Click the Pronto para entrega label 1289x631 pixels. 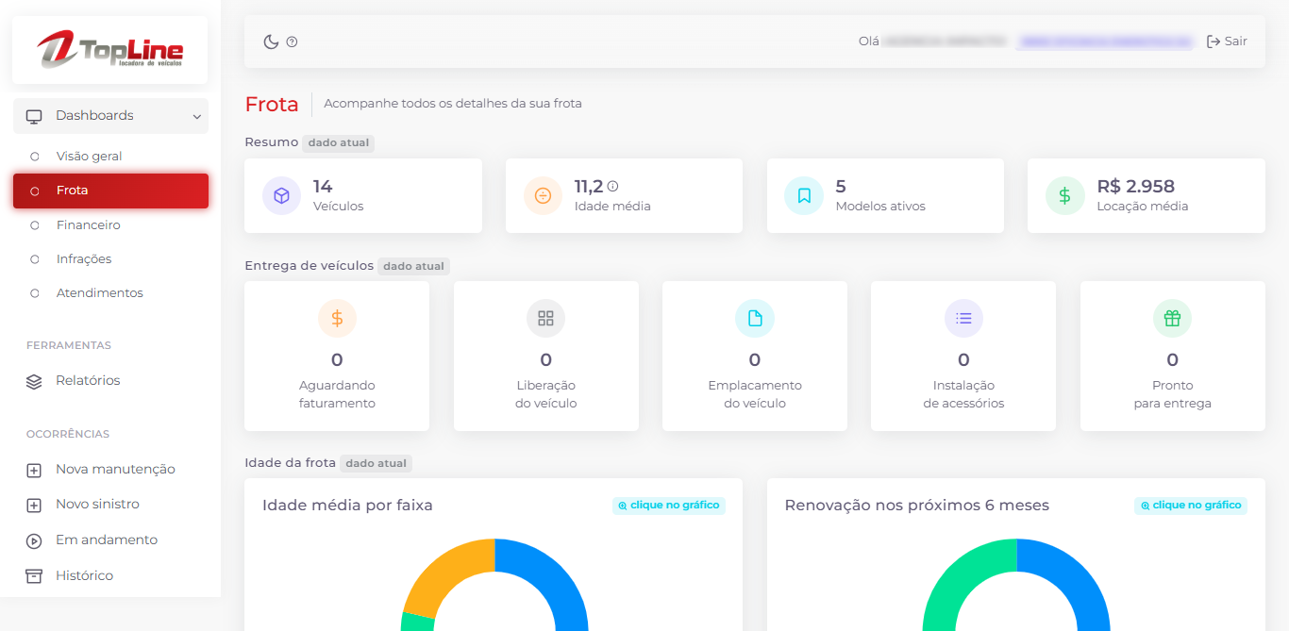coord(1172,394)
